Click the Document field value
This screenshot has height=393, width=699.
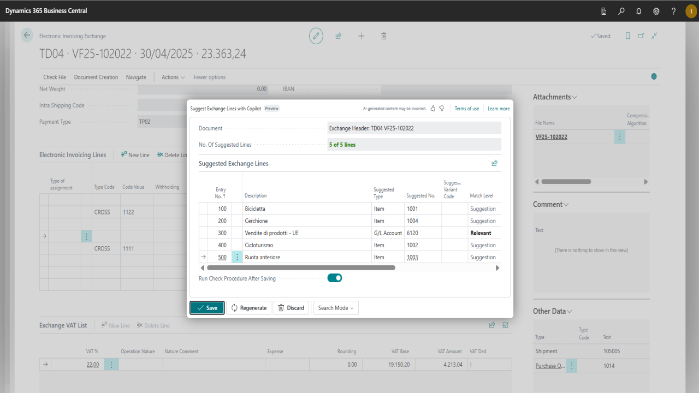(x=414, y=128)
